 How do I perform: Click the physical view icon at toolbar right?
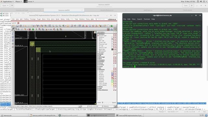[115, 29]
